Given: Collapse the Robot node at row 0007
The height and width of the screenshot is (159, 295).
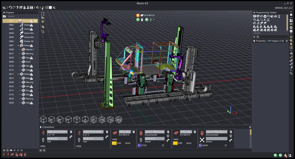Looking at the screenshot, I should pos(18,45).
